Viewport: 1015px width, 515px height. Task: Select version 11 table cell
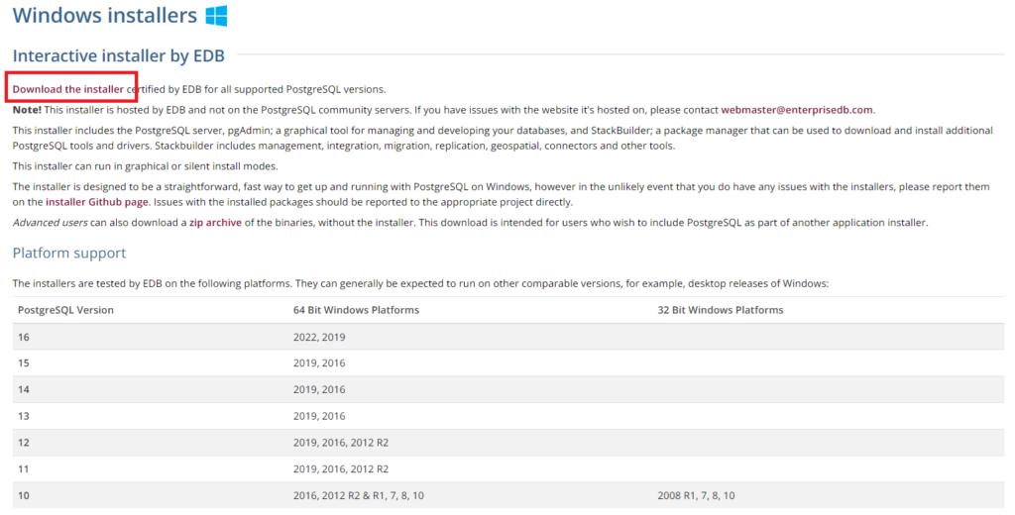(x=24, y=469)
